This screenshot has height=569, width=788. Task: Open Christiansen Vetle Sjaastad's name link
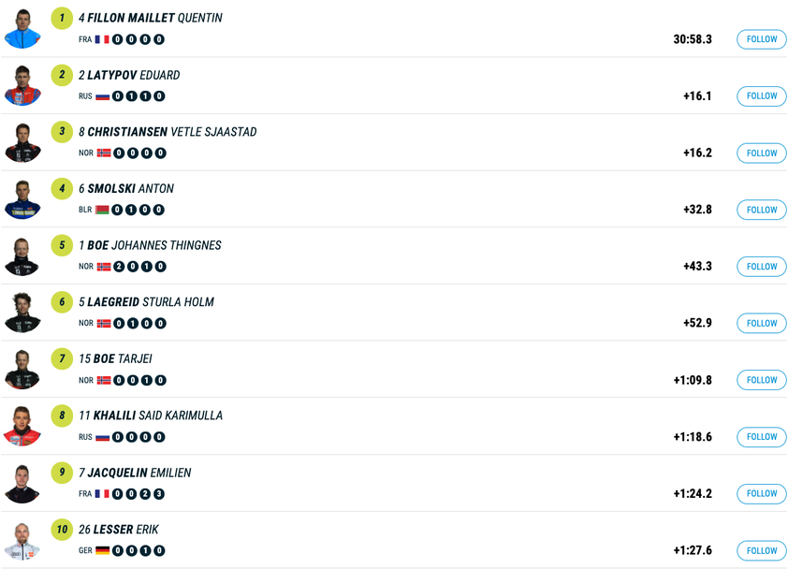tap(168, 132)
